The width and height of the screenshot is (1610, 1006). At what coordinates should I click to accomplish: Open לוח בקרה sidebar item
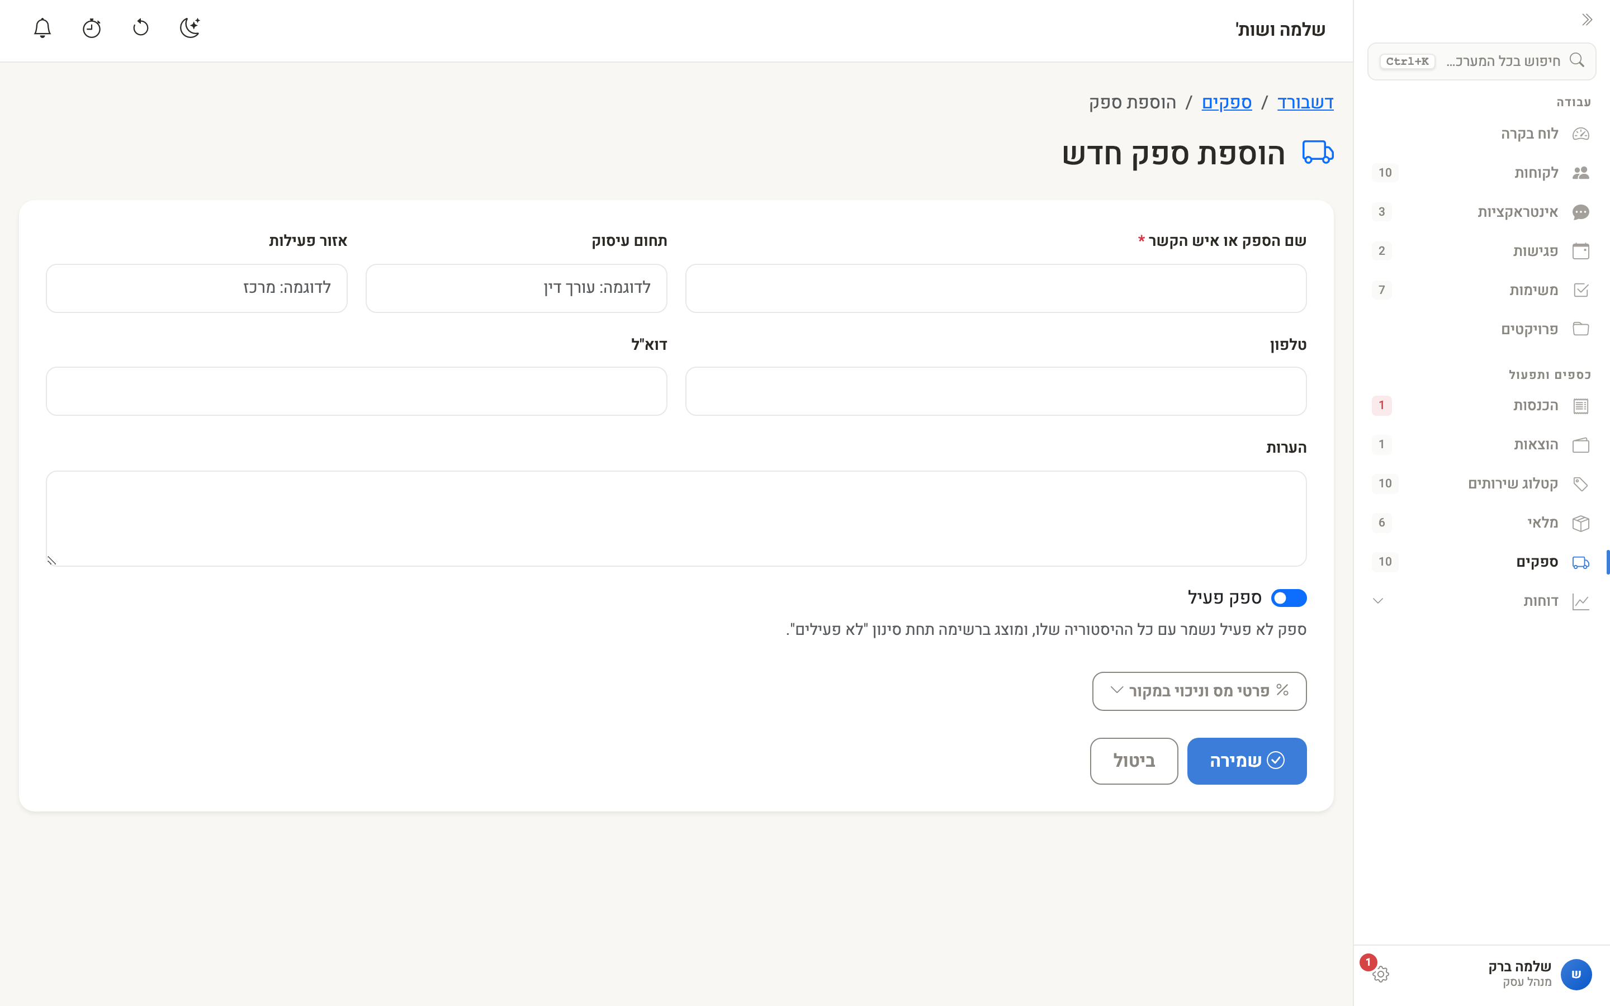(x=1481, y=134)
